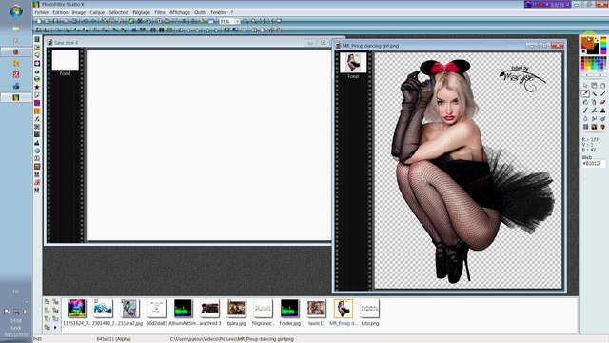Open the Calque menu
The width and height of the screenshot is (609, 343).
coord(97,12)
